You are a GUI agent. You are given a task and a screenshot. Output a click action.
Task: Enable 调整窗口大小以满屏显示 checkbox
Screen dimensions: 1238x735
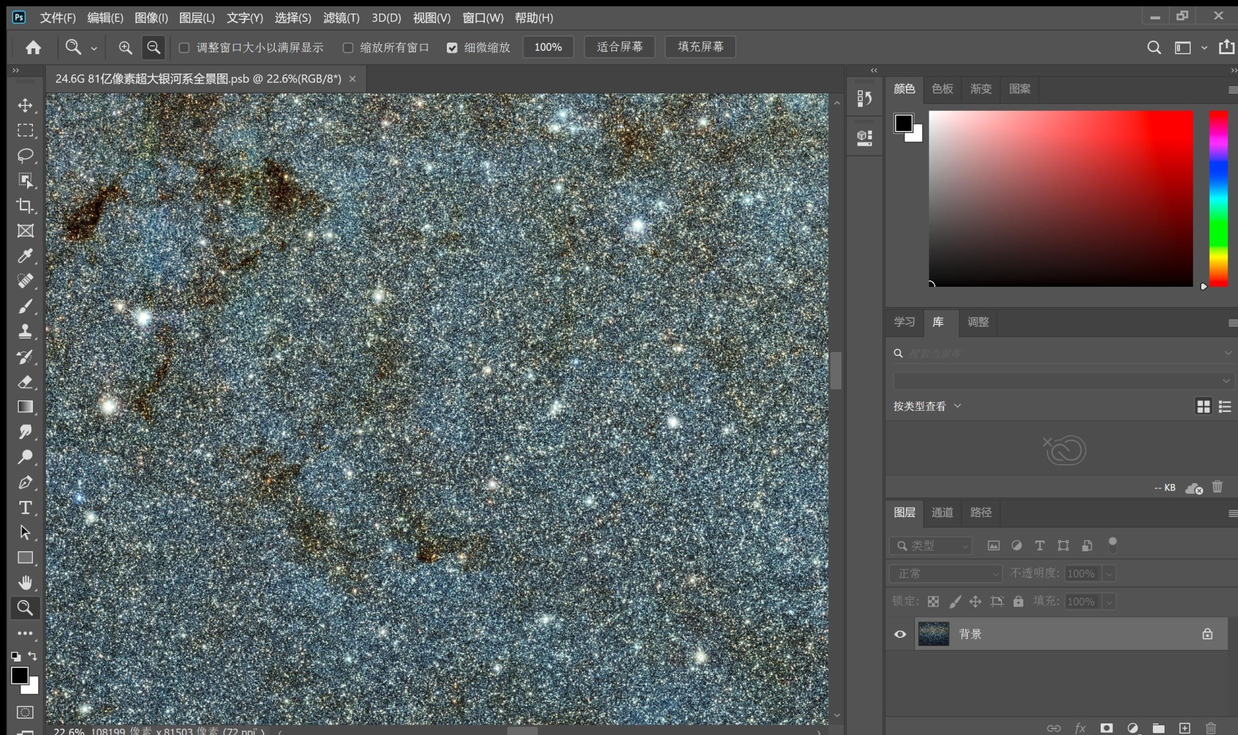pyautogui.click(x=184, y=48)
